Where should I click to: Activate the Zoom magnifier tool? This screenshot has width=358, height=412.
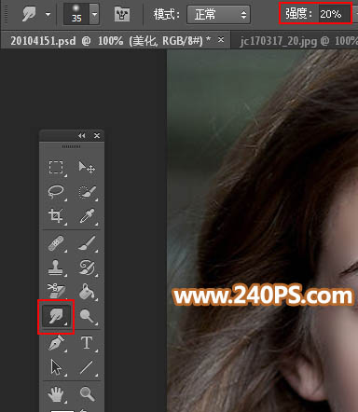point(87,393)
